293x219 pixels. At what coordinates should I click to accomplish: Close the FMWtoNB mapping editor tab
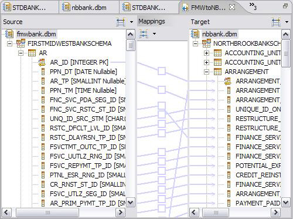[232, 7]
